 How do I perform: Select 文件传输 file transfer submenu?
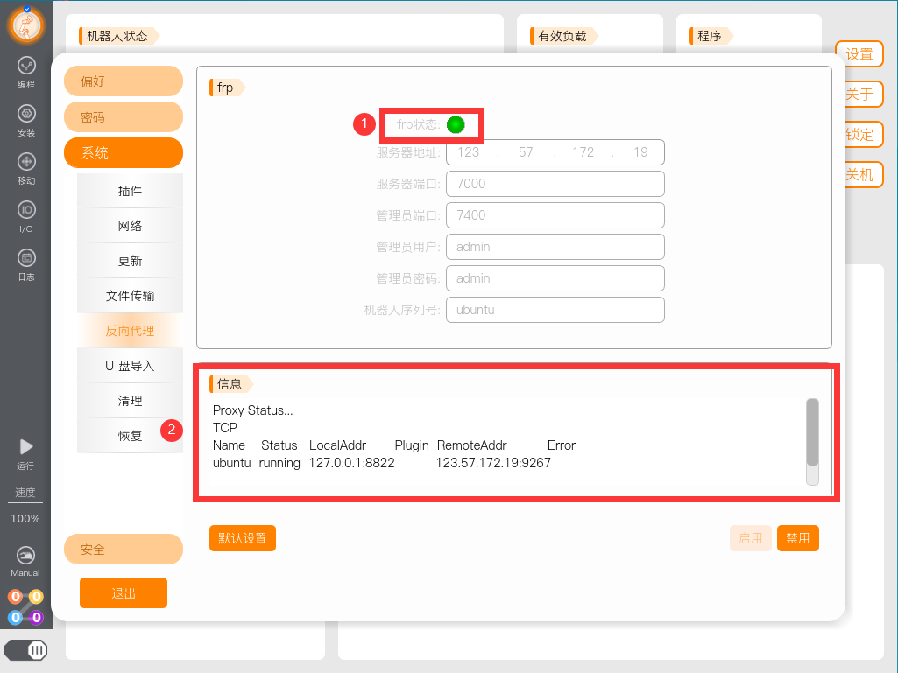point(130,295)
